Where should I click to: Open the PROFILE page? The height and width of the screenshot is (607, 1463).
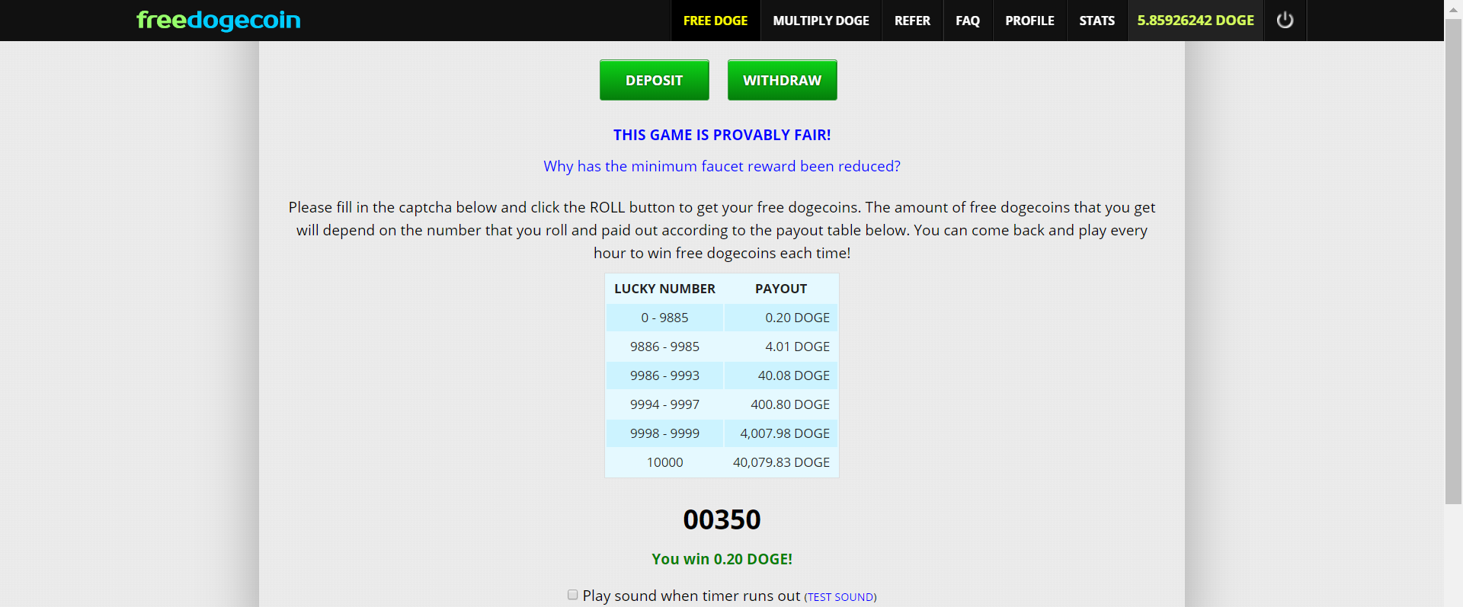pyautogui.click(x=1029, y=21)
